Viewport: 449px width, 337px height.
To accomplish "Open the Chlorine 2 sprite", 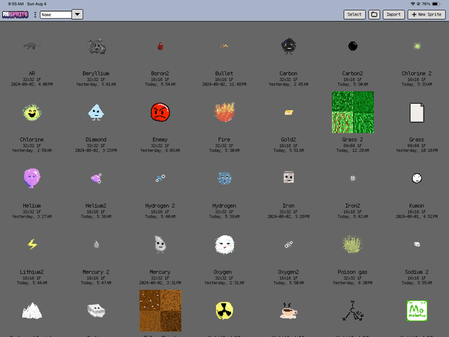I will click(x=417, y=46).
